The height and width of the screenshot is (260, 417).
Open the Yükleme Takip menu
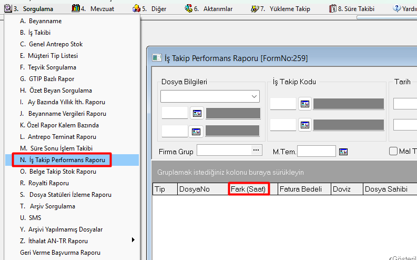289,9
